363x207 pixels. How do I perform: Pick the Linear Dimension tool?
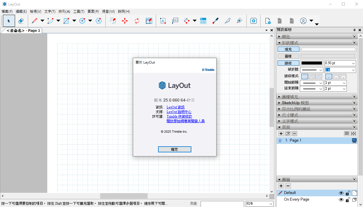187,21
